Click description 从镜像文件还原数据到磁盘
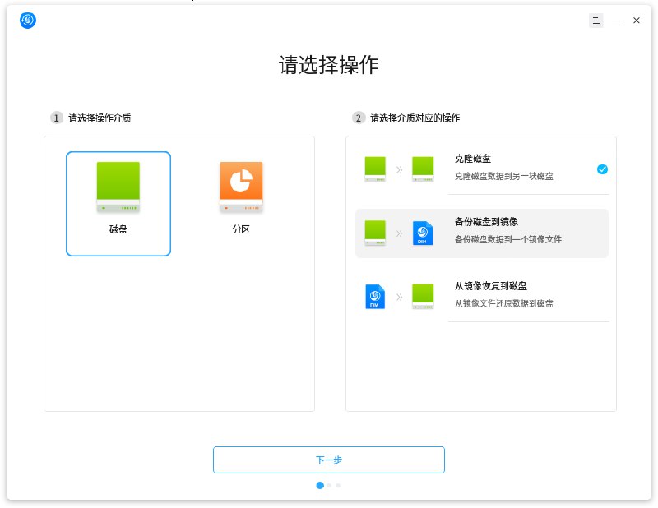 [x=504, y=303]
